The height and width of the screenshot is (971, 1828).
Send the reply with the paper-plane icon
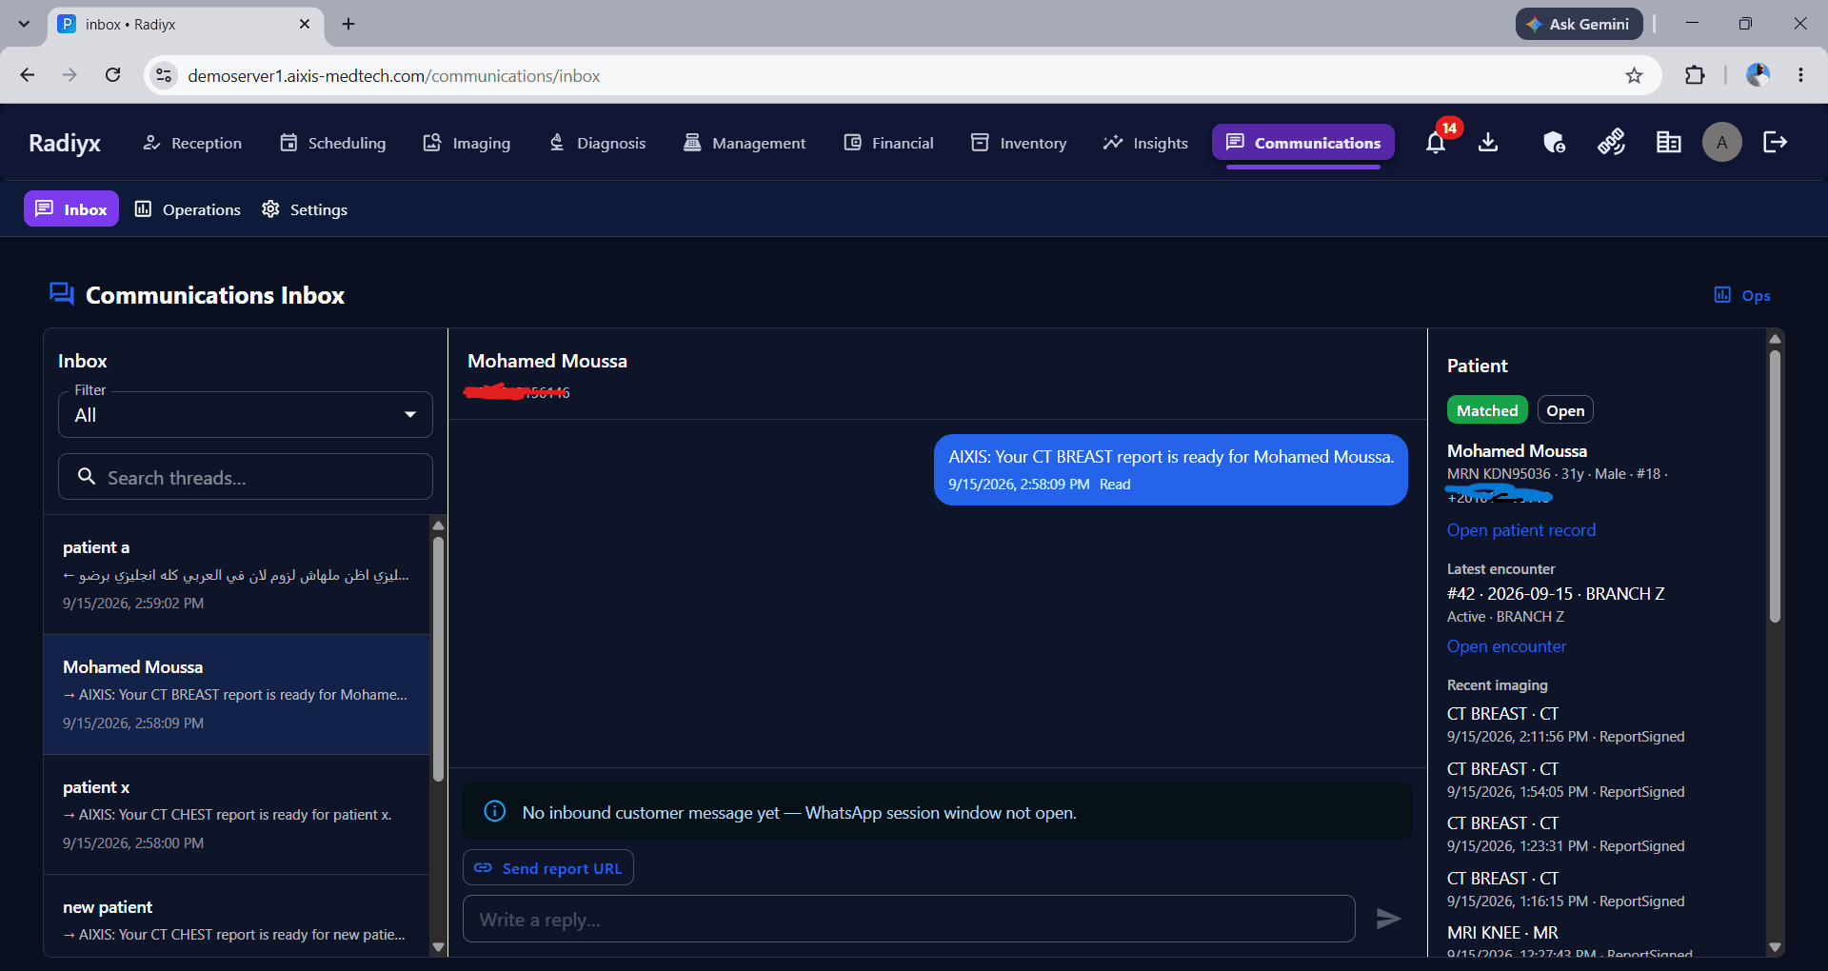tap(1389, 919)
